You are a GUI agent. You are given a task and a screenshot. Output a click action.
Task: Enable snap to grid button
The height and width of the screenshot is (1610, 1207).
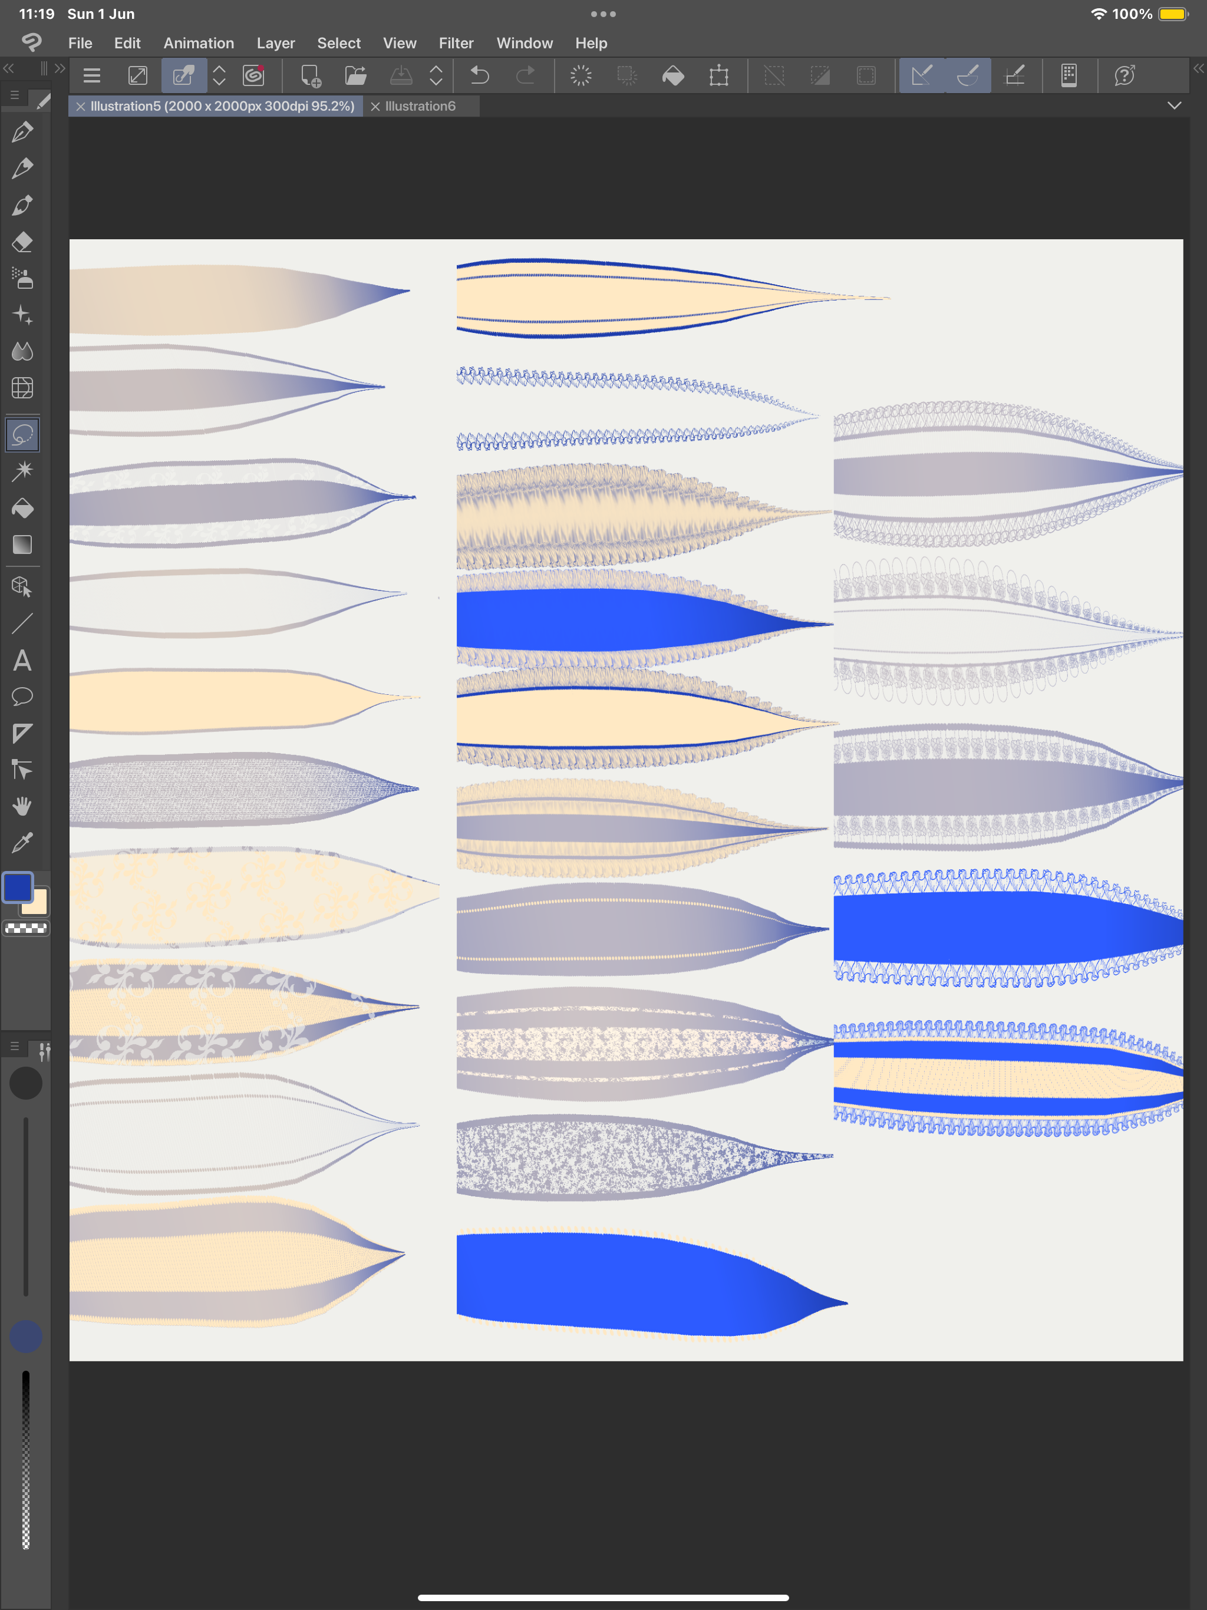coord(1015,75)
